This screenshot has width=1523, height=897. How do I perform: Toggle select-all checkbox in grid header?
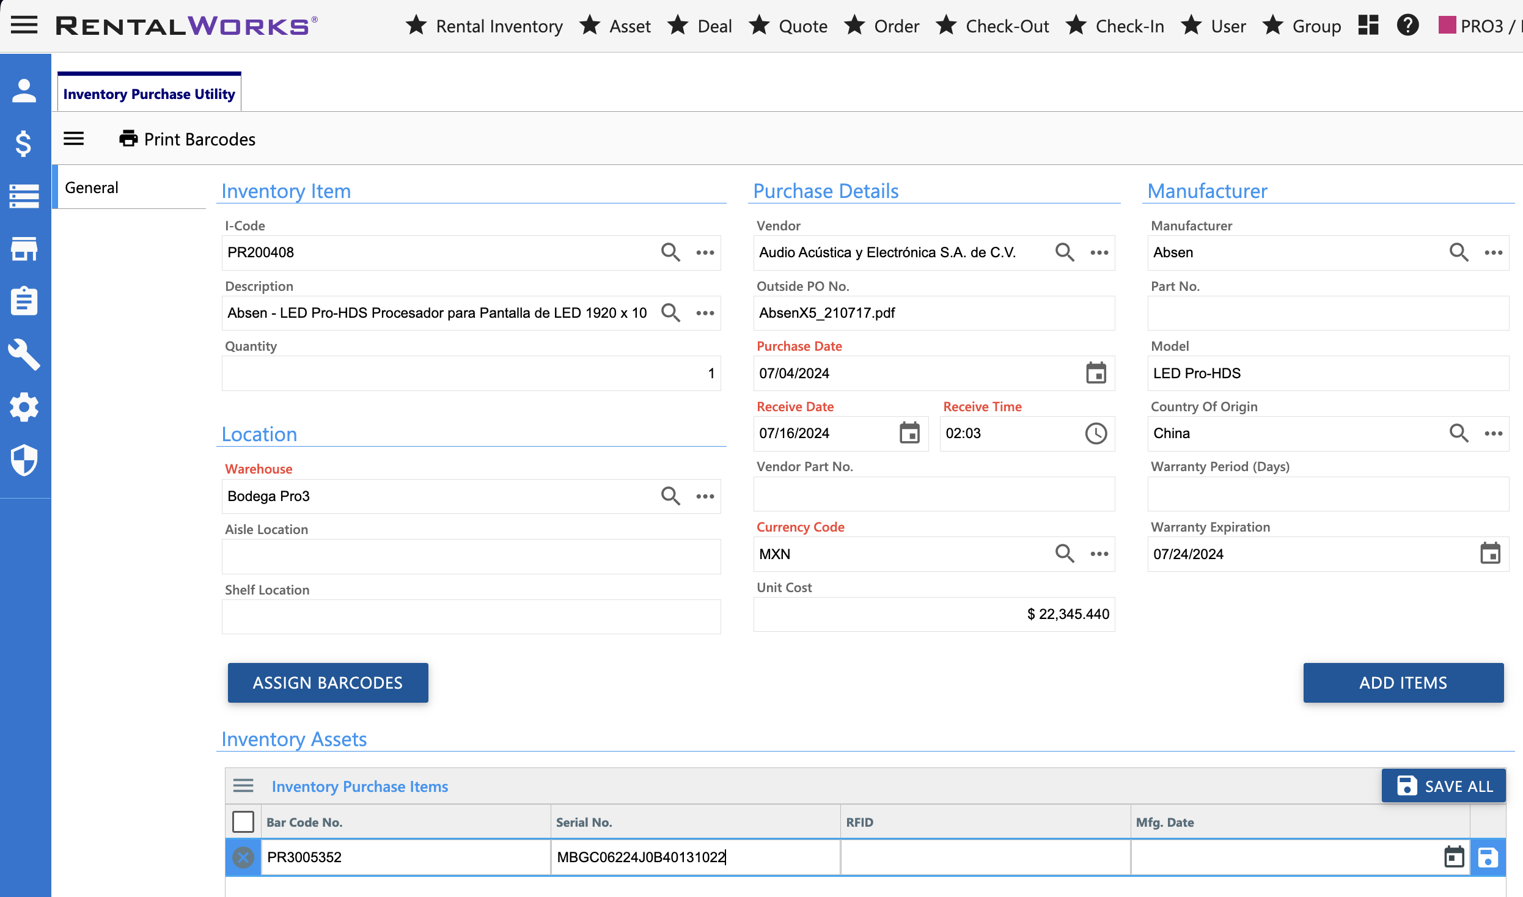[243, 822]
